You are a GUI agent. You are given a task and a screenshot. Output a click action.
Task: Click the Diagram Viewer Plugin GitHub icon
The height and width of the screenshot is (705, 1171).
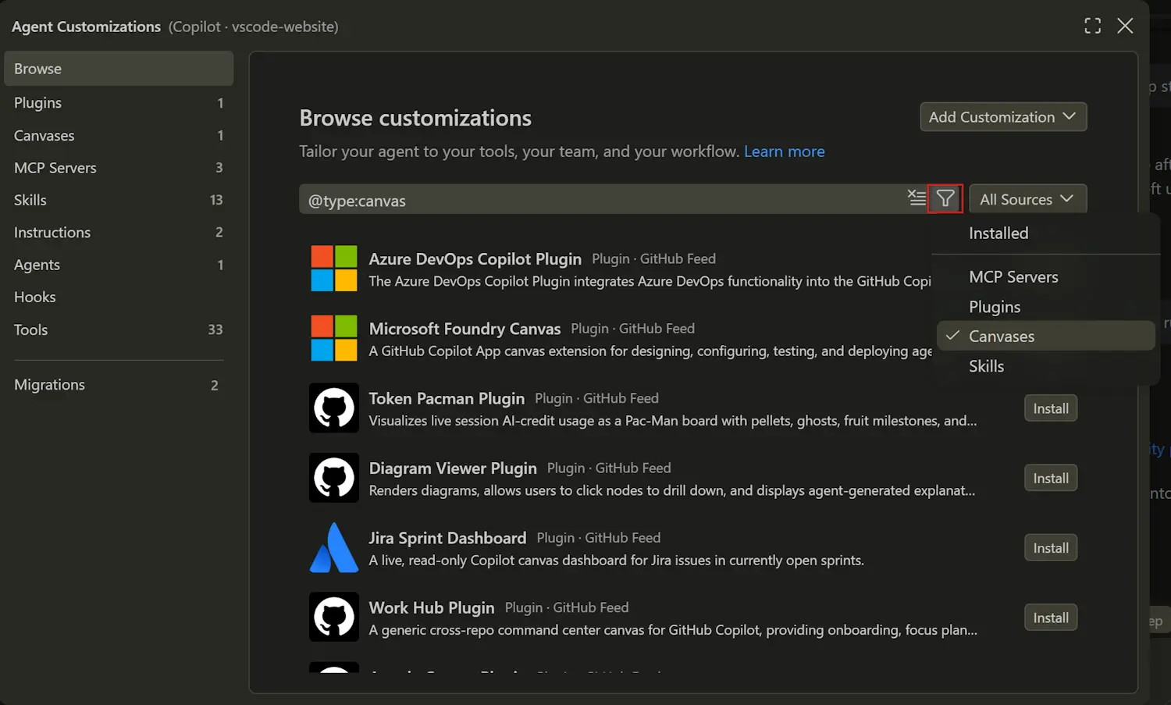tap(334, 478)
